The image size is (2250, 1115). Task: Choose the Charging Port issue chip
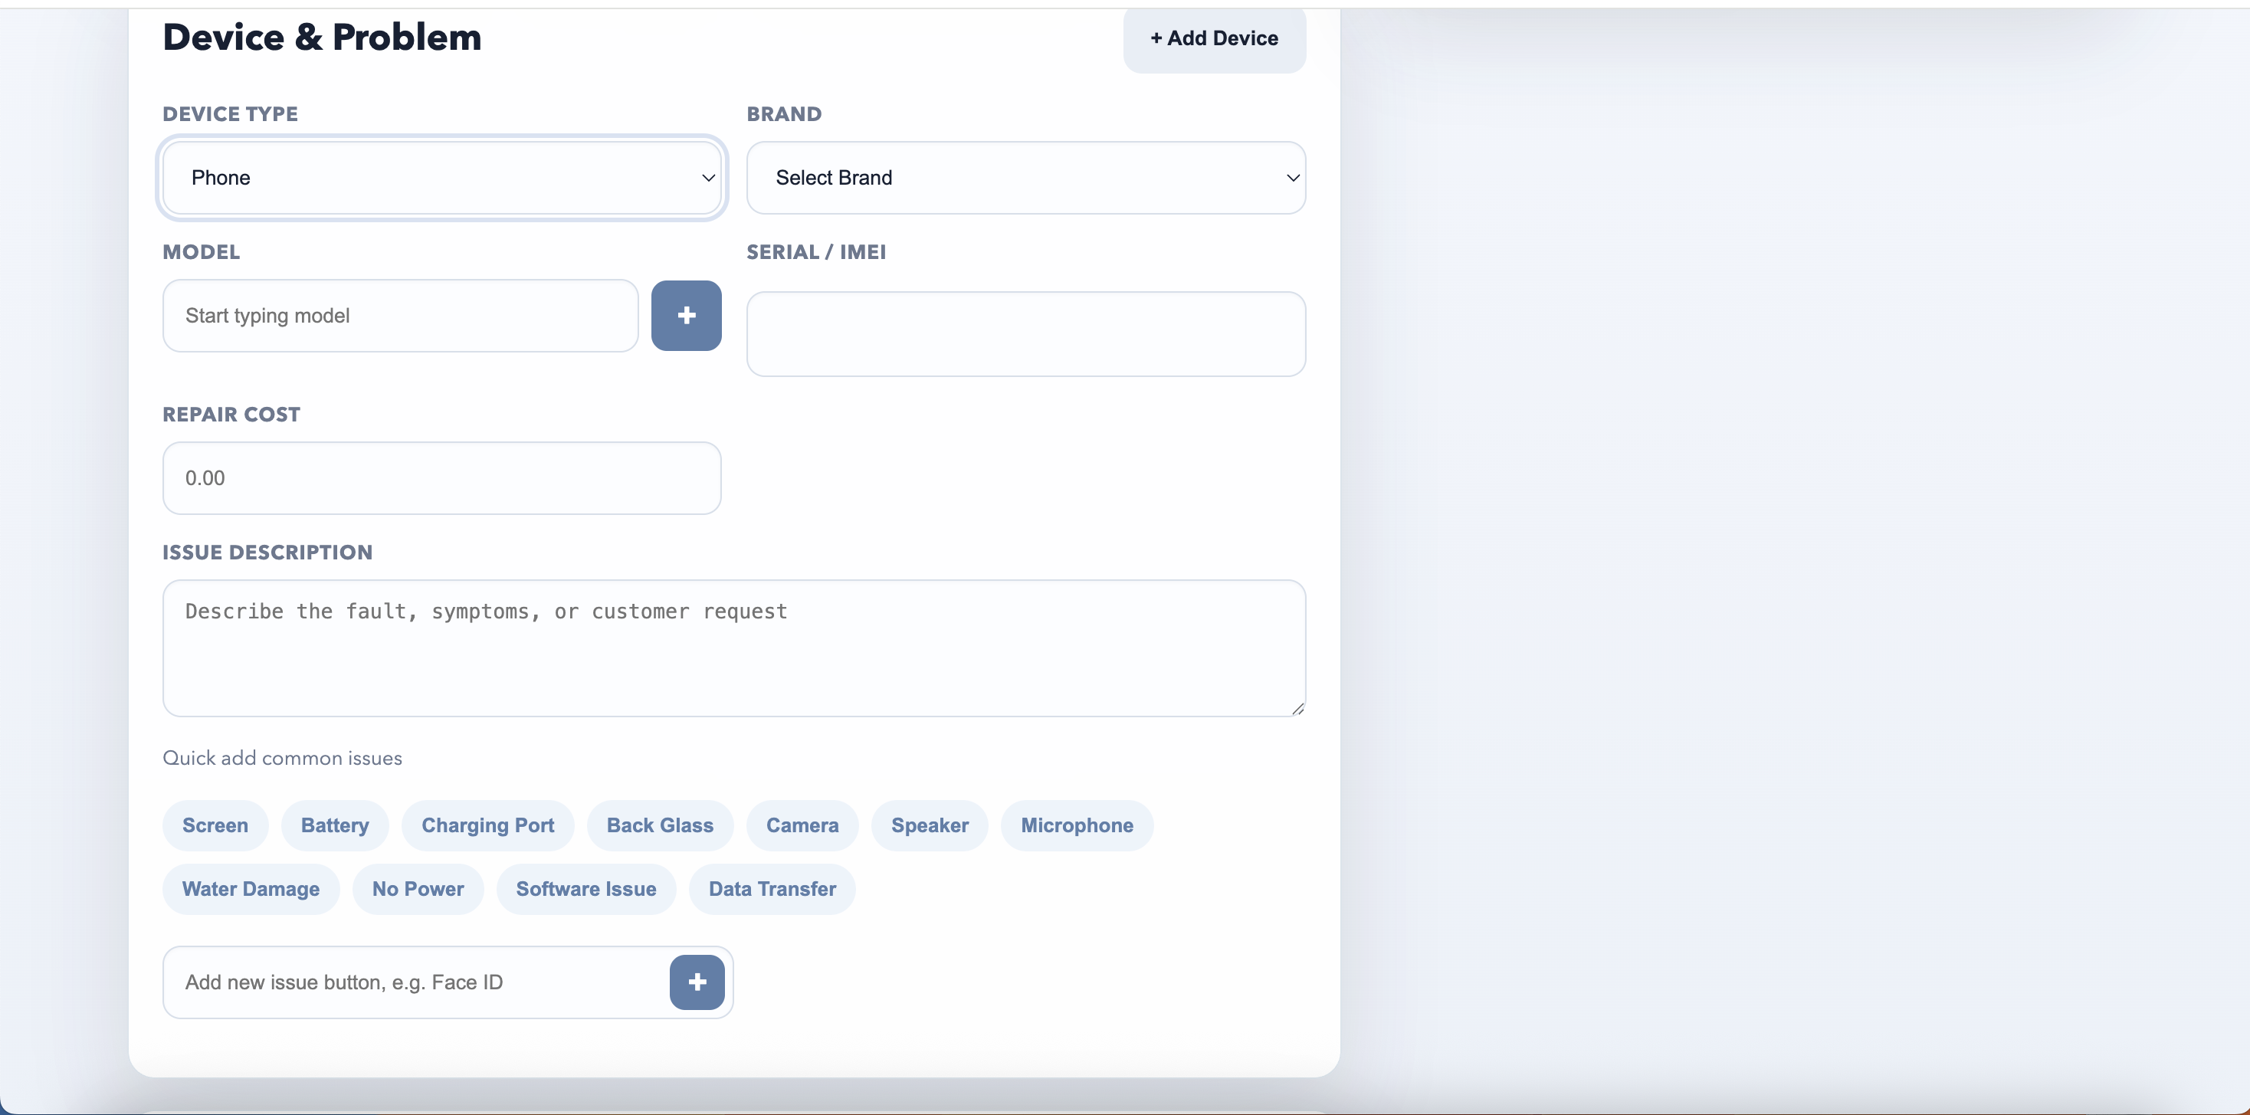(x=487, y=825)
